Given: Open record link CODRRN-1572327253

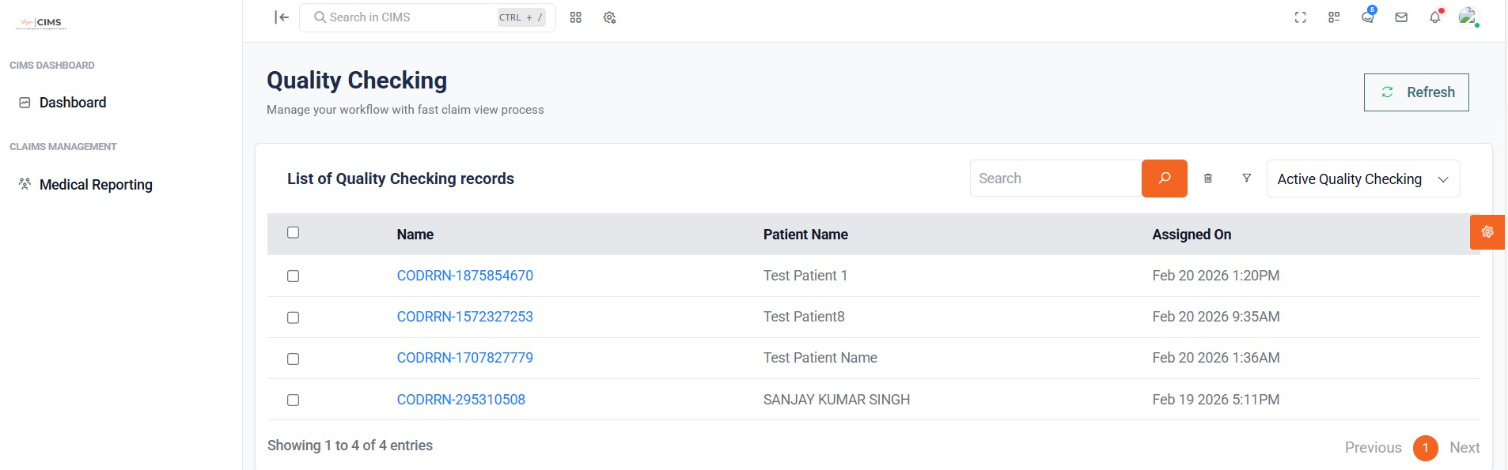Looking at the screenshot, I should coord(464,317).
